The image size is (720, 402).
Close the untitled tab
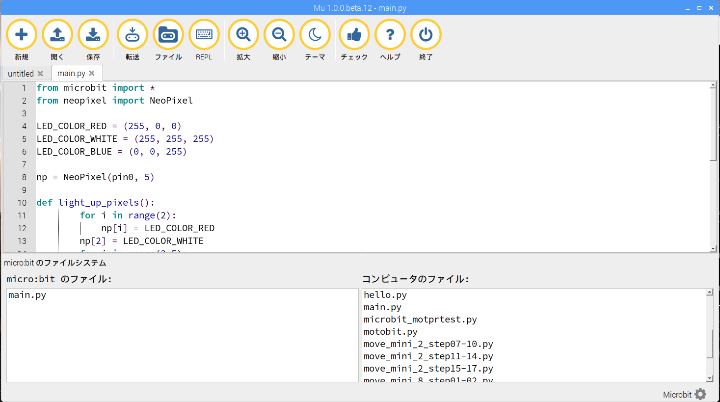41,73
